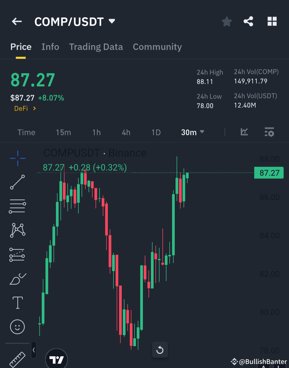Tap the chart refresh button
289x368 pixels.
pos(160,350)
